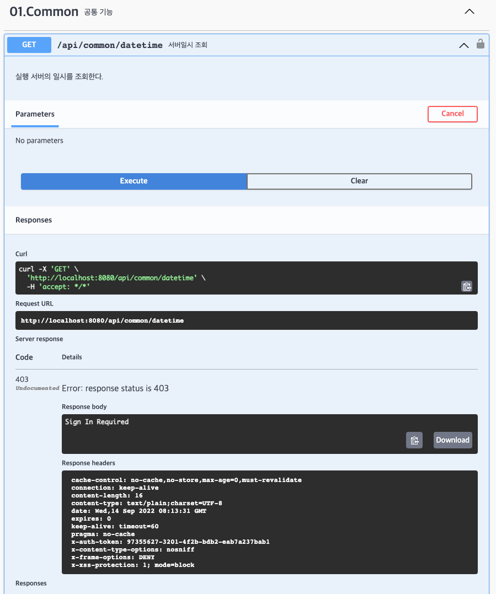
Task: Click the cache-control header line
Action: 186,480
